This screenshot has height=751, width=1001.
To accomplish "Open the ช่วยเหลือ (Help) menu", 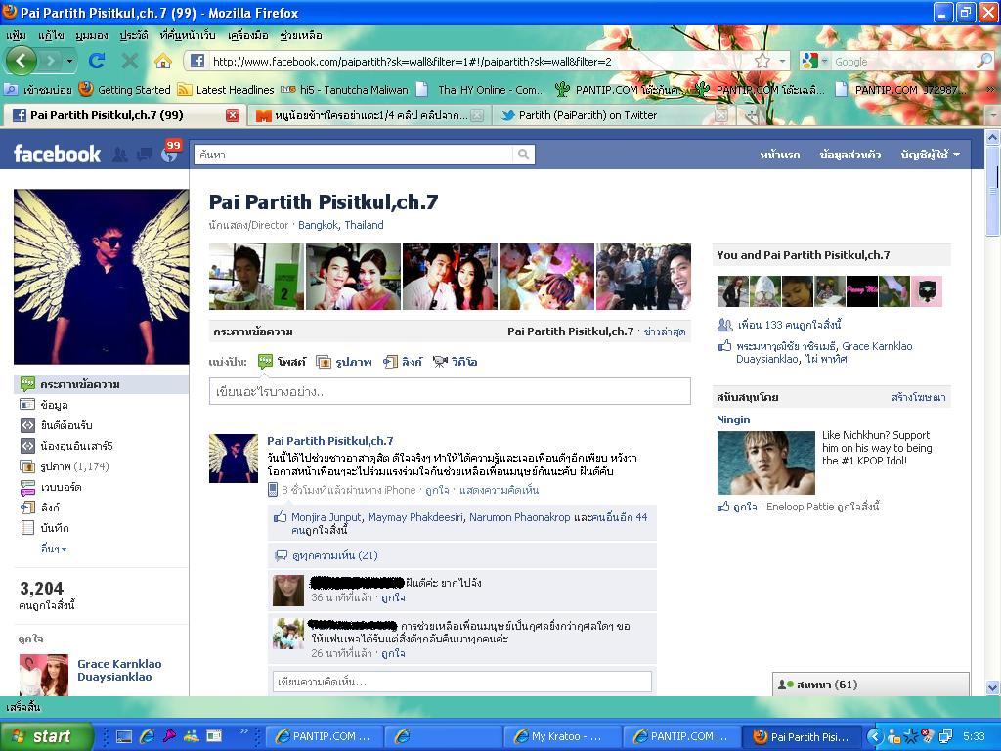I will point(301,36).
